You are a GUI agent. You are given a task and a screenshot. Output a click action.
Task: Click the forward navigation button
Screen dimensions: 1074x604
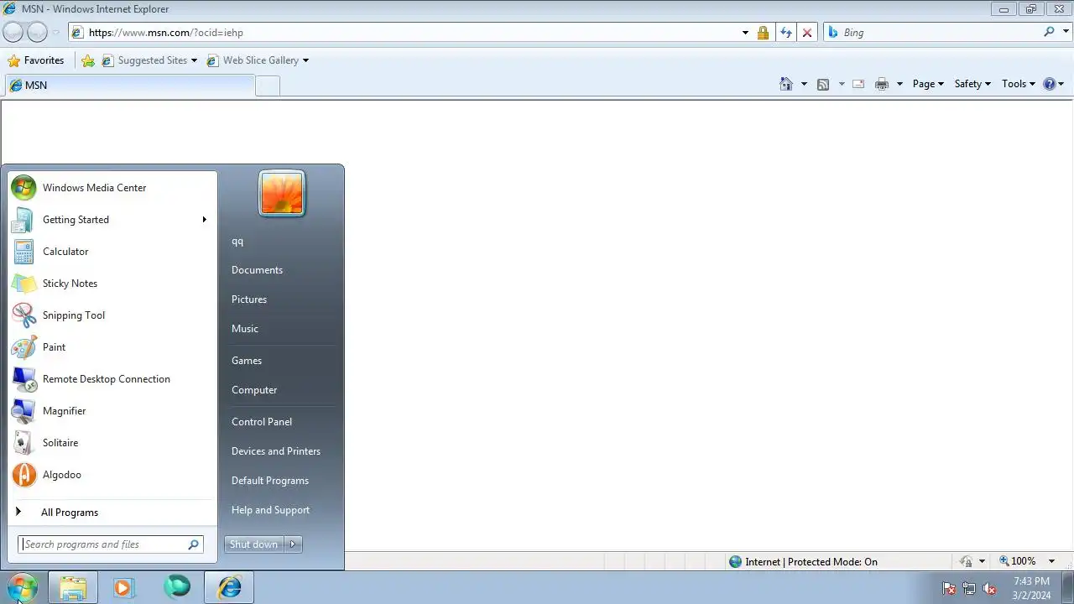coord(37,33)
